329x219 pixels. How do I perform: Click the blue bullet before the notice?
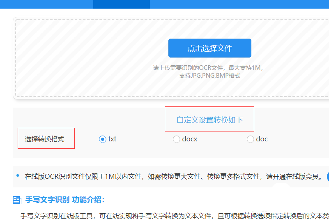tap(18, 175)
